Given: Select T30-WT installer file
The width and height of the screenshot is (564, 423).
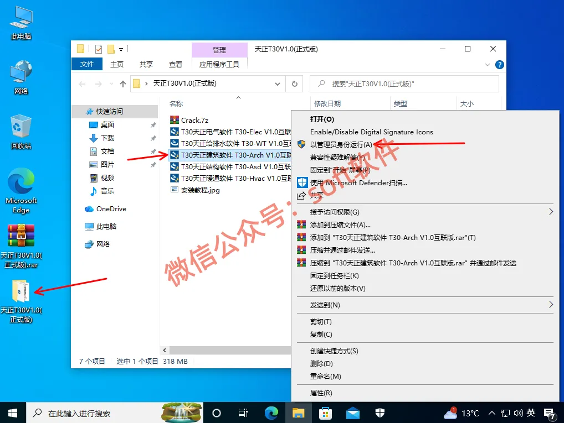Looking at the screenshot, I should [230, 143].
